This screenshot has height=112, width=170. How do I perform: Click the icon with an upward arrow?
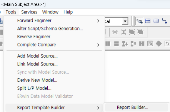coord(134,44)
